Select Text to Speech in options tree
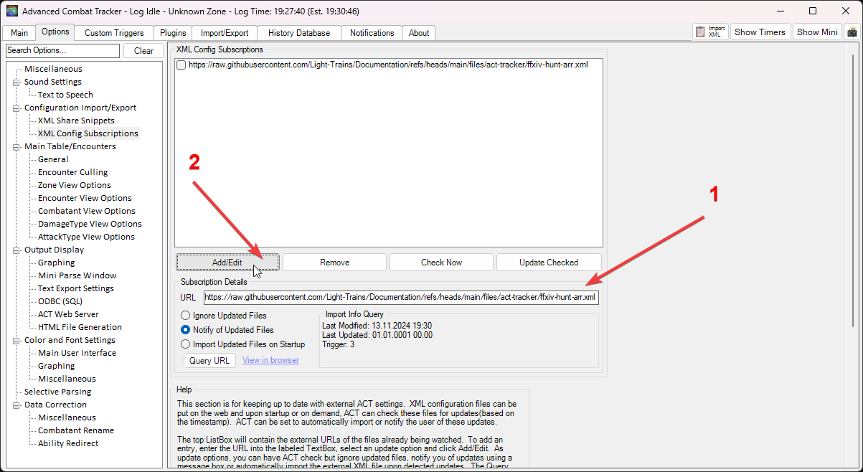 (x=65, y=95)
